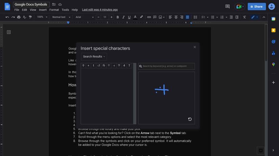Image resolution: width=279 pixels, height=156 pixels.
Task: Open the Format menu
Action: click(x=54, y=10)
